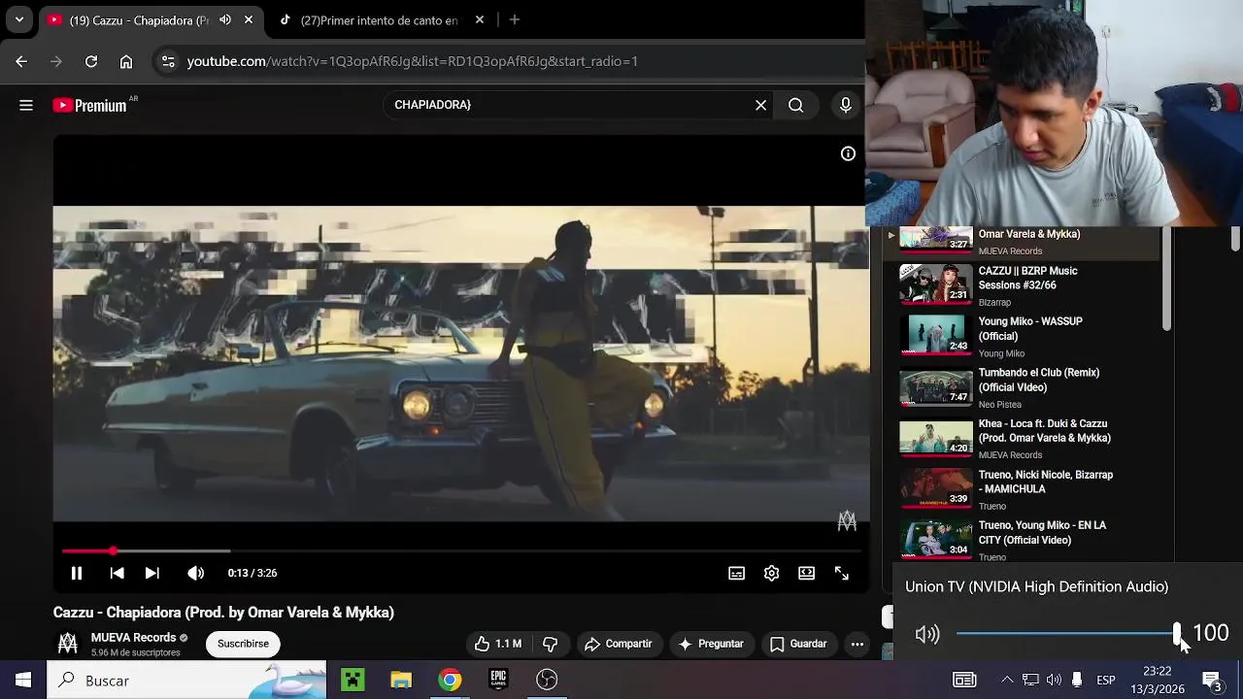Viewport: 1243px width, 699px height.
Task: Subscribe to MUEVA Records with Suscribirse
Action: (x=243, y=644)
